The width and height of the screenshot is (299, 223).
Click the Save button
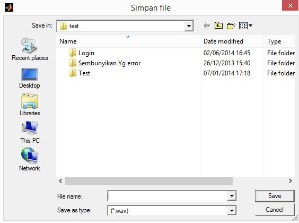275,196
